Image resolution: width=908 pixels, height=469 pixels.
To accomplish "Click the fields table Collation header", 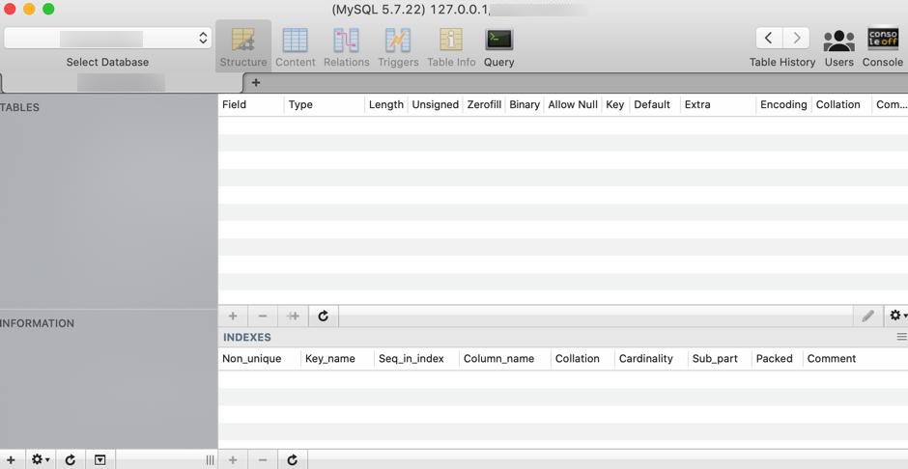I will click(x=841, y=104).
